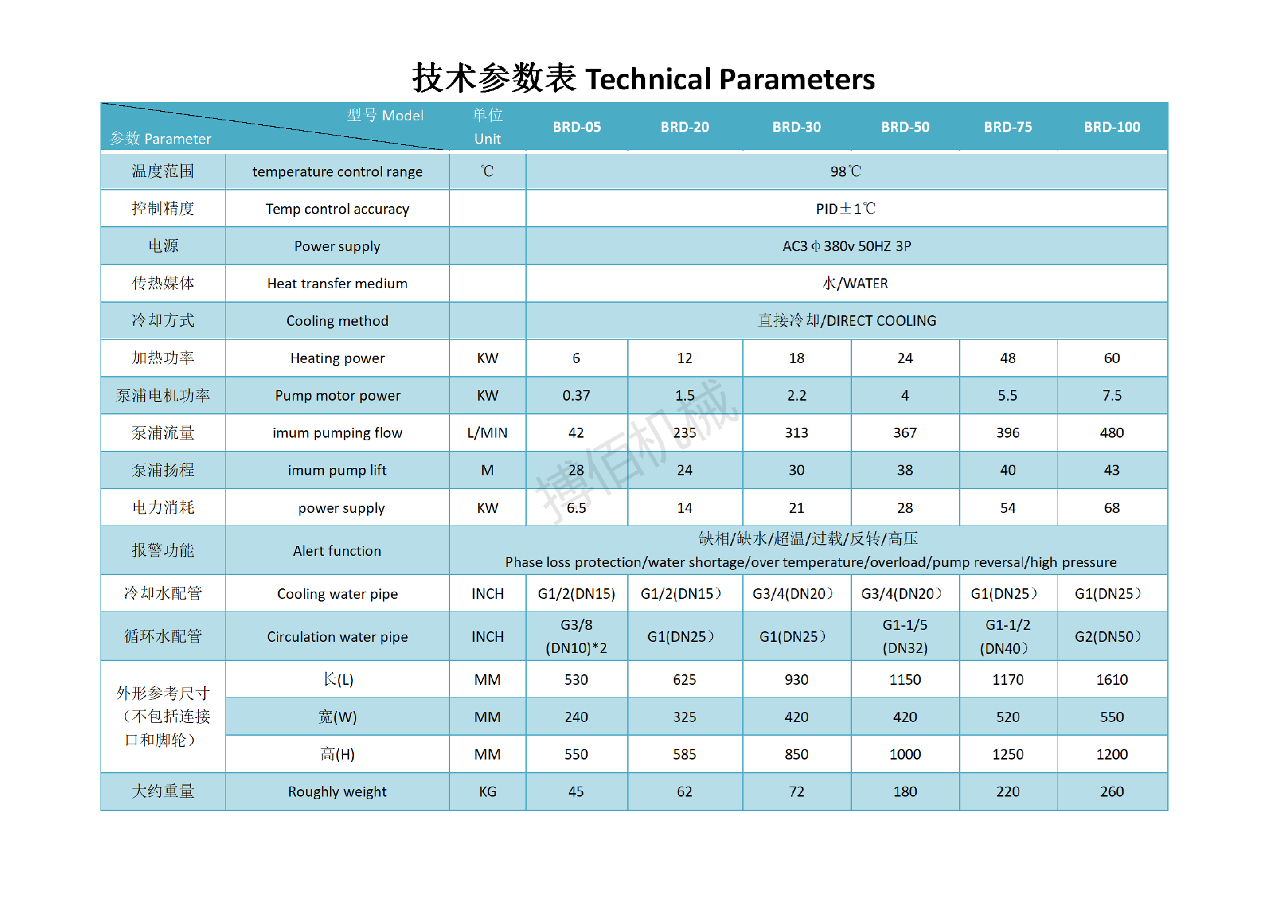1269x897 pixels.
Task: Select the Heating power row label
Action: point(337,358)
